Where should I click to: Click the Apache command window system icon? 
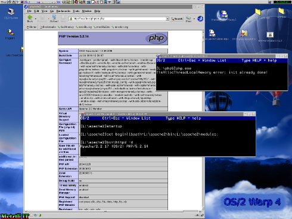[82, 114]
